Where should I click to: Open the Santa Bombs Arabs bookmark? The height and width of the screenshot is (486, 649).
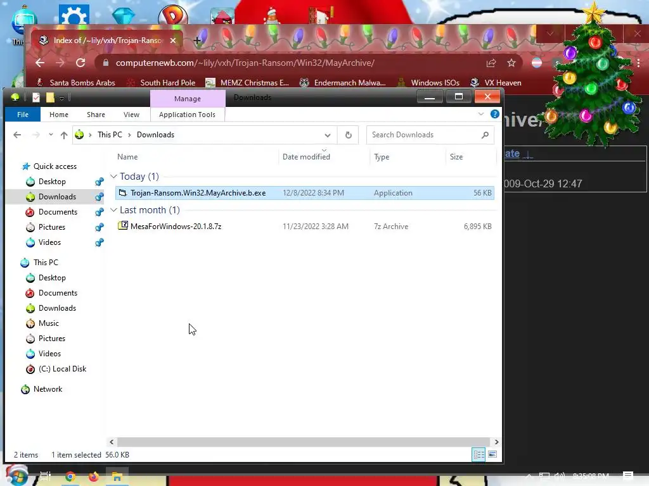(x=76, y=83)
